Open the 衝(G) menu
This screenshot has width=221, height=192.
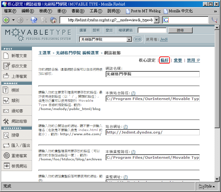62,11
